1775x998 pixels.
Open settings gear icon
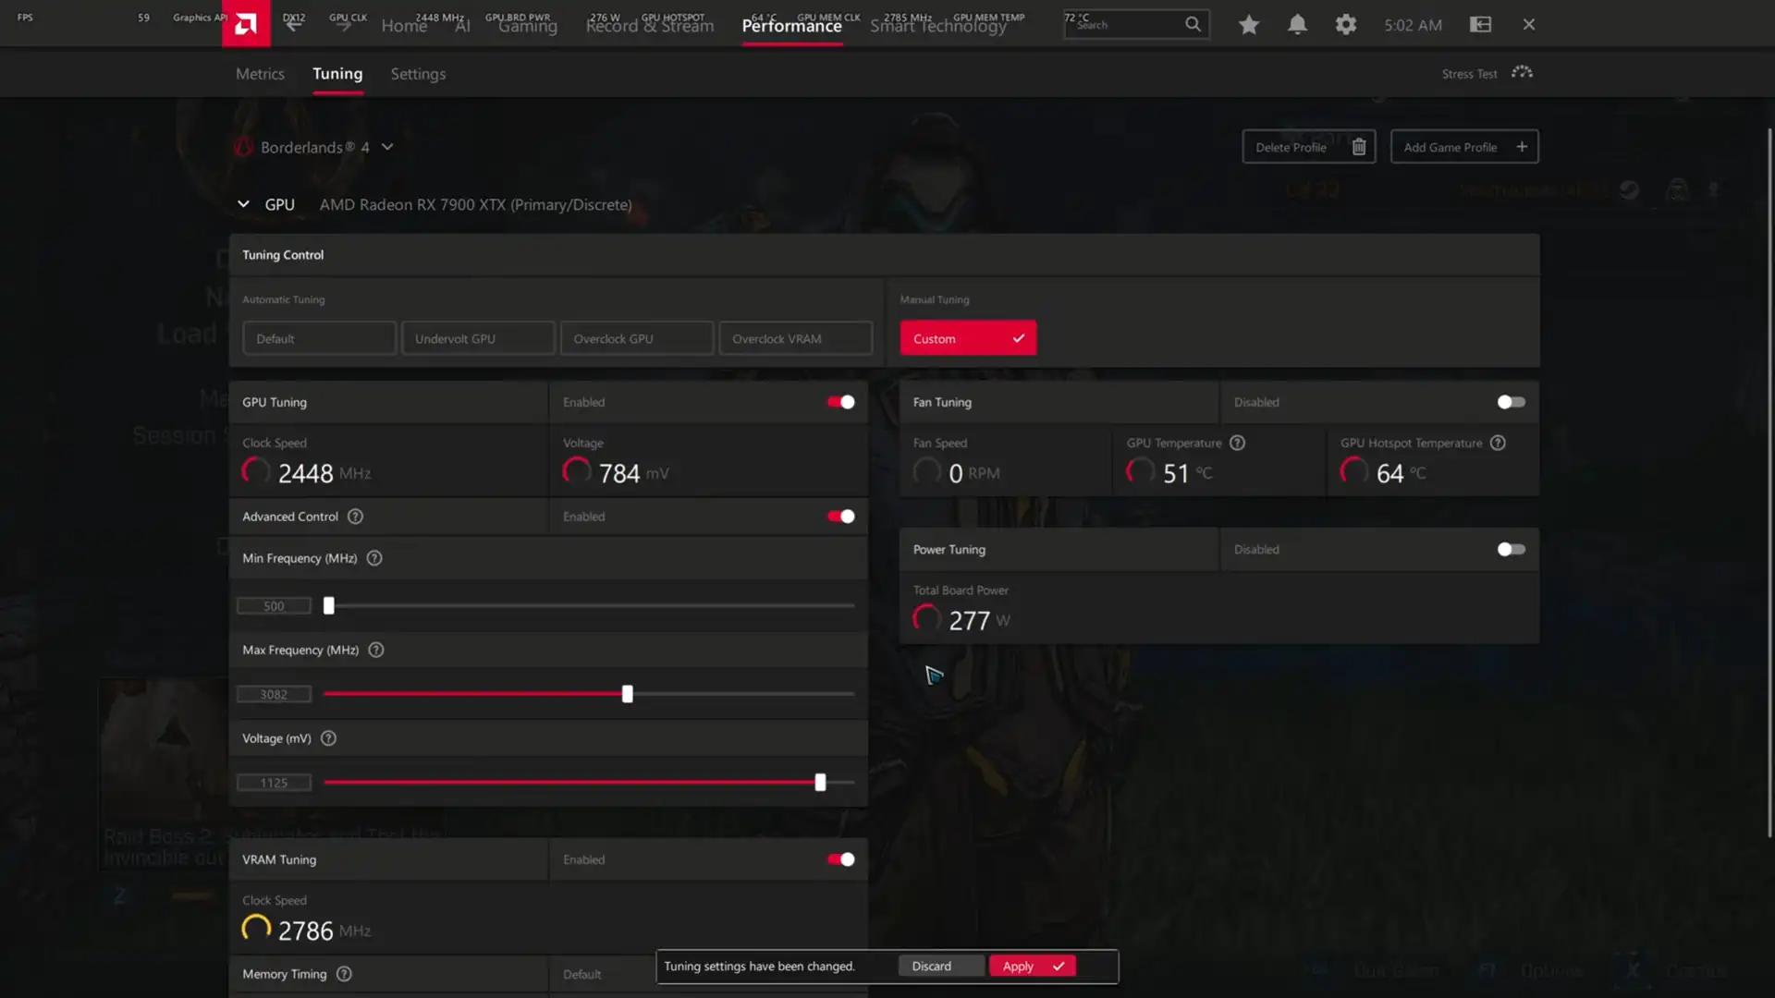tap(1346, 25)
